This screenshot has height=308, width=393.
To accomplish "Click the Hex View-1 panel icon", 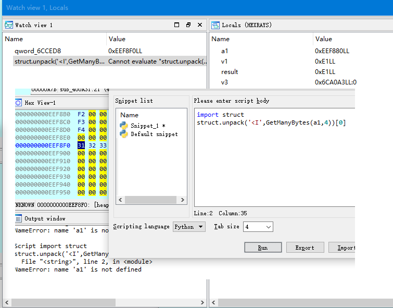I will point(18,103).
